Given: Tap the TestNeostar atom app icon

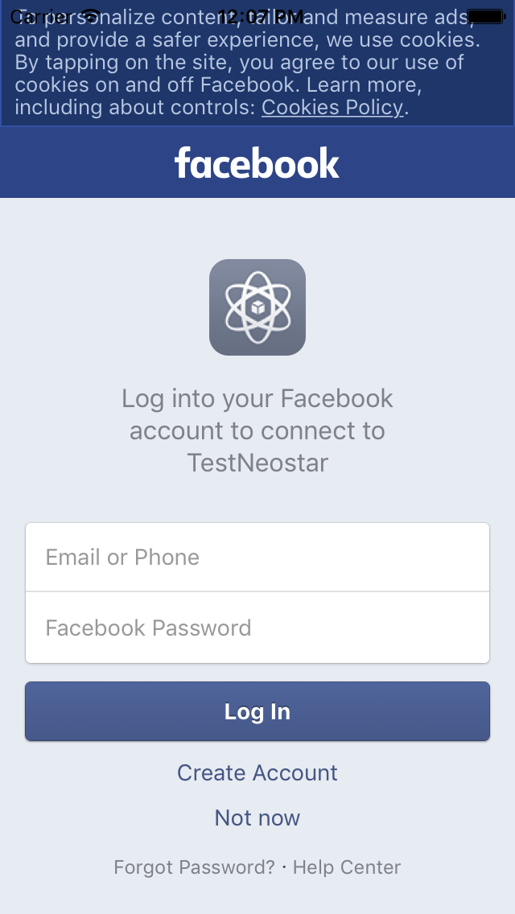Looking at the screenshot, I should [x=257, y=307].
